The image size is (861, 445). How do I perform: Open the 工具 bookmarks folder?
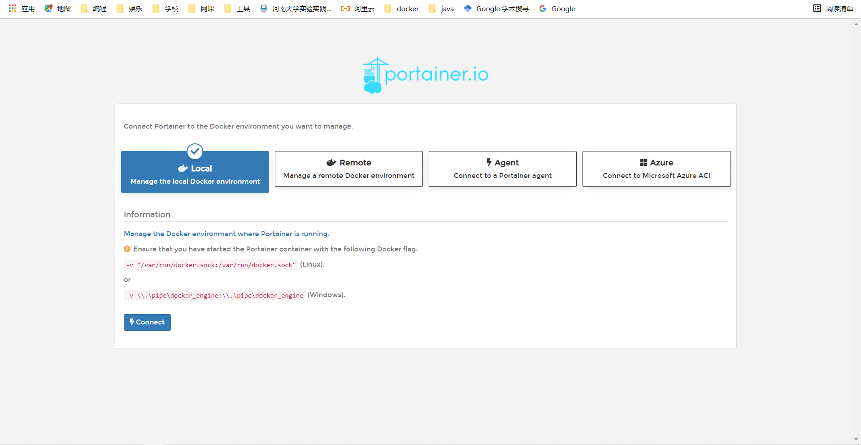tap(237, 9)
